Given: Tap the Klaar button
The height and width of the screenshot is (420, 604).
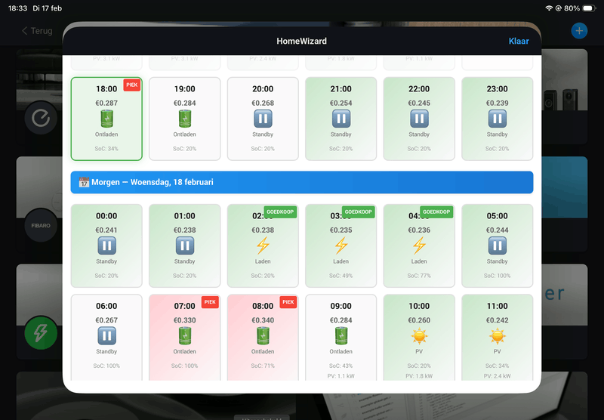Looking at the screenshot, I should [x=519, y=42].
